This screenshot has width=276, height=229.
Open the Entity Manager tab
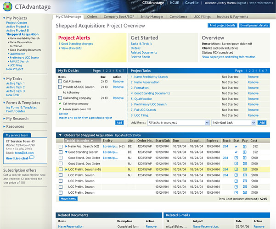152,16
